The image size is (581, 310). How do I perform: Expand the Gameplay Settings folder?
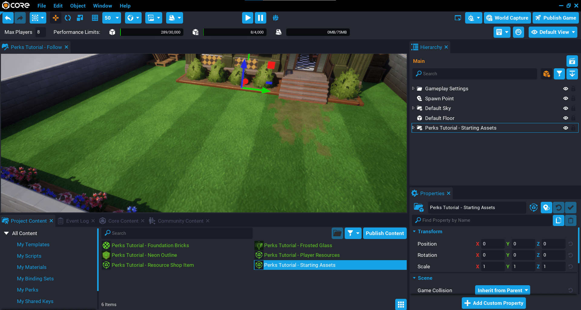pos(413,89)
